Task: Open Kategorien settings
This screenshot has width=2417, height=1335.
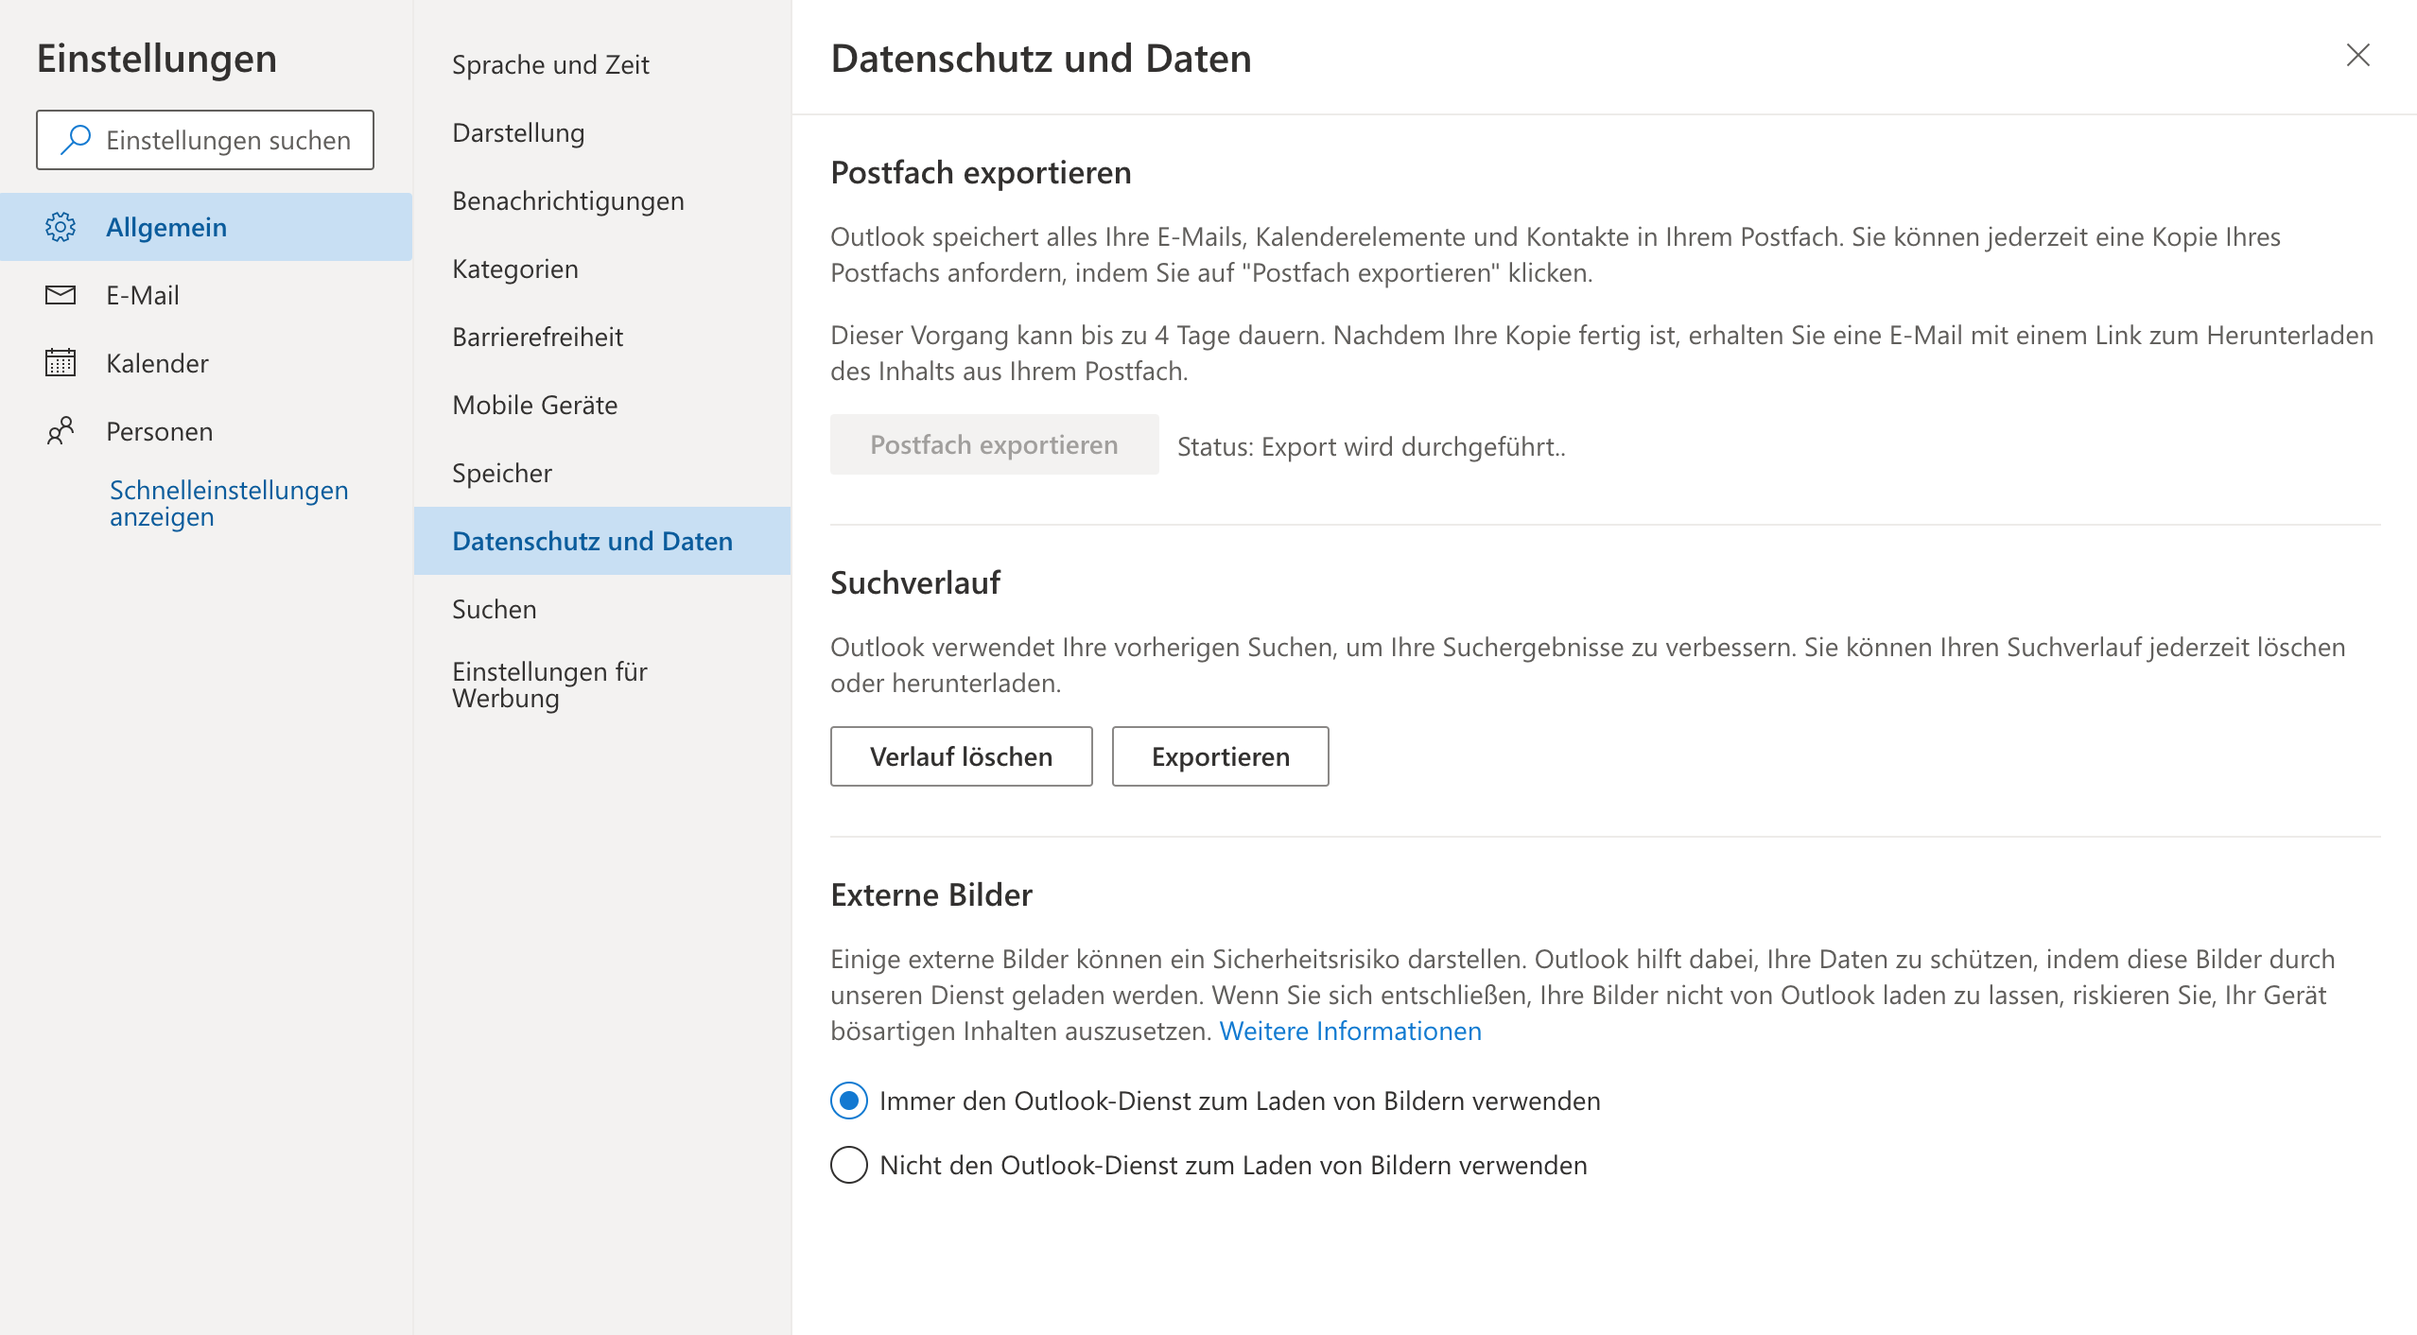Action: tap(602, 269)
